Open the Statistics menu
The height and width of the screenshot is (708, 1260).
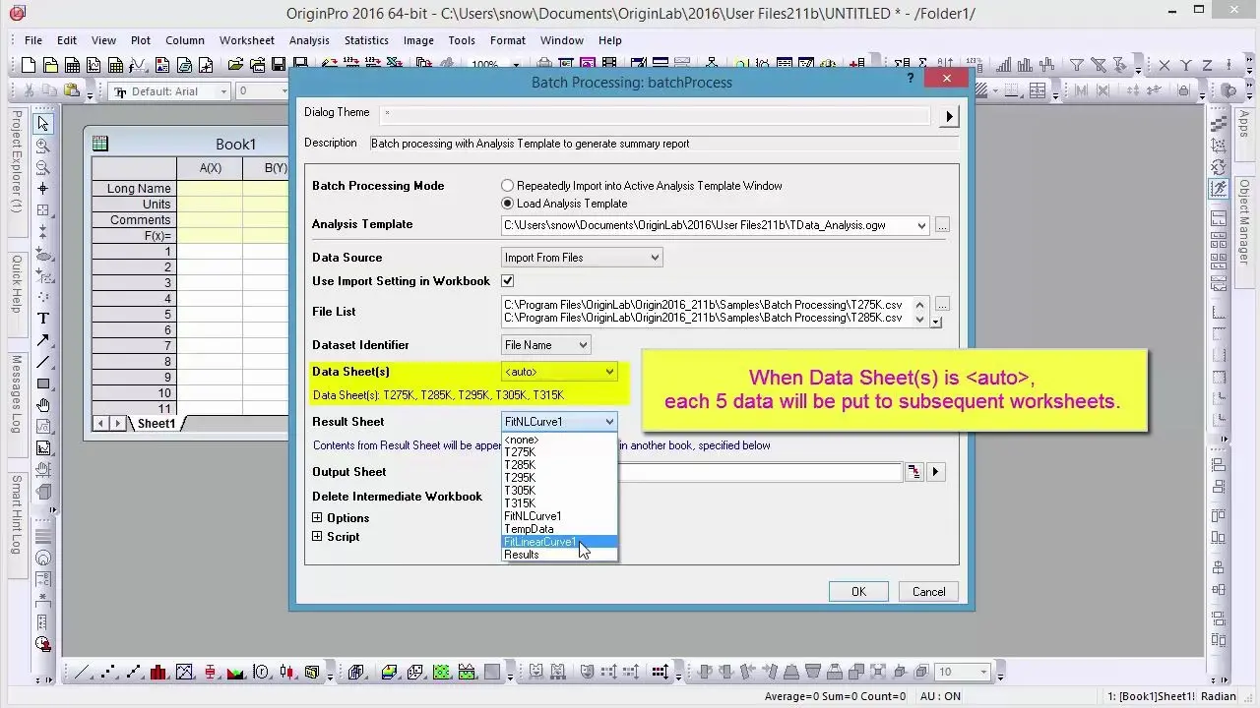(x=366, y=40)
